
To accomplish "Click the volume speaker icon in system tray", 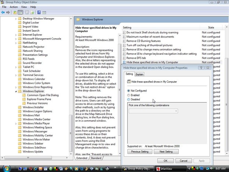I will [x=212, y=168].
